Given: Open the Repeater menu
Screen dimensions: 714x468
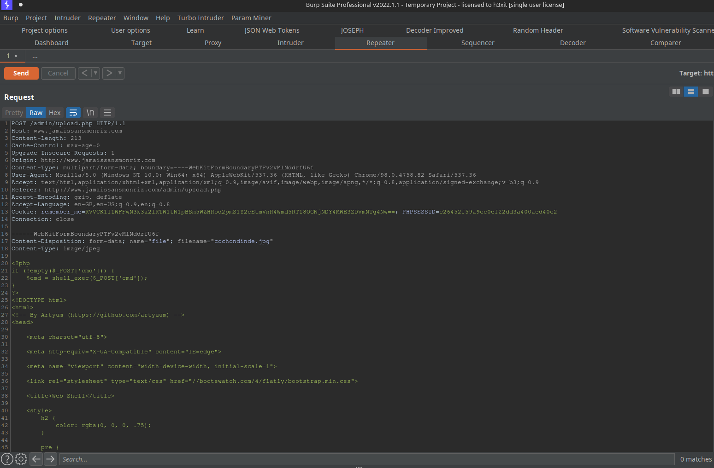Looking at the screenshot, I should 102,18.
